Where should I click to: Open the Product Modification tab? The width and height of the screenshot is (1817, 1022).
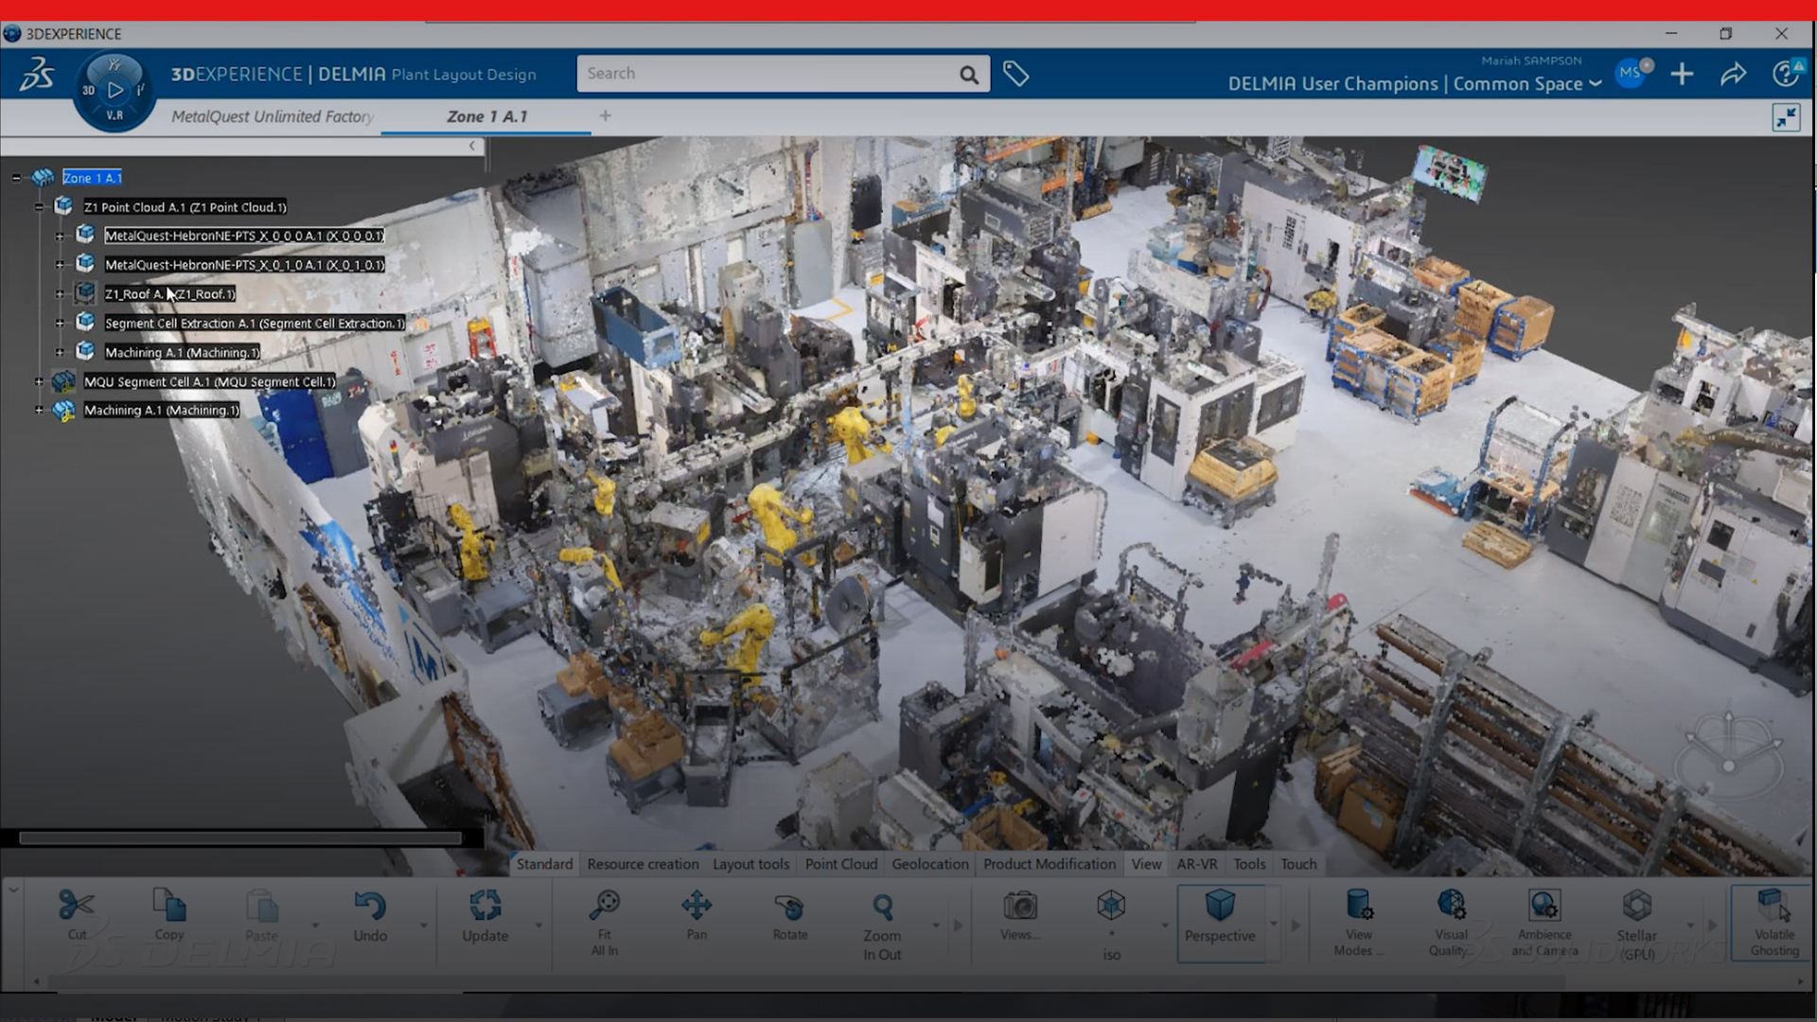1049,864
